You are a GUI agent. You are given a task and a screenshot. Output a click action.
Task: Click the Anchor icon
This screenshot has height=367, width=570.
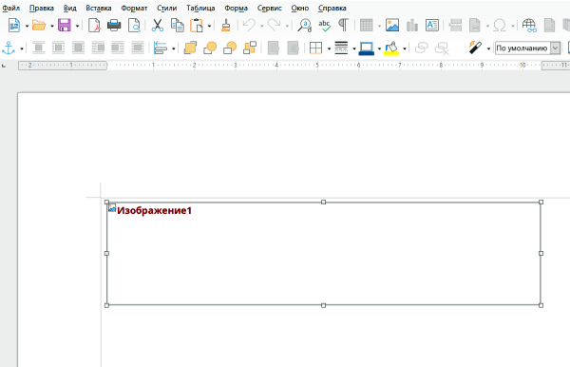(9, 48)
